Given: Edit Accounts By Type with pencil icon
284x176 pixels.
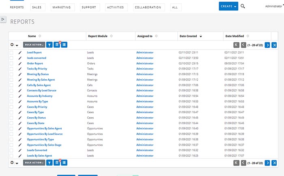Looking at the screenshot, I should [x=20, y=102].
